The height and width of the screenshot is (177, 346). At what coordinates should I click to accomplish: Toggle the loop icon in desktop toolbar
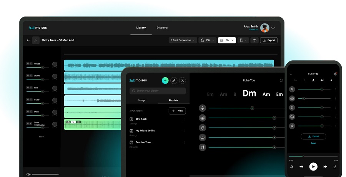255,40
